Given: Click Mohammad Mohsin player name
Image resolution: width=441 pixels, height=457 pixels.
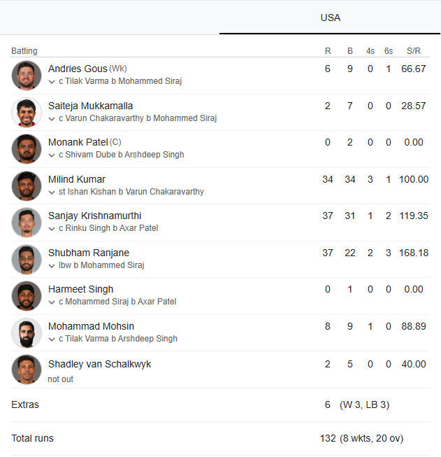Looking at the screenshot, I should click(x=91, y=326).
